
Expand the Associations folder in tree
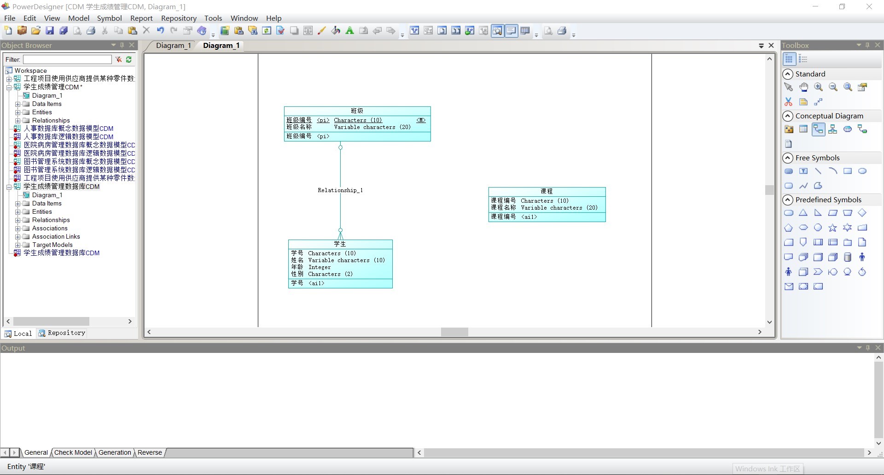17,229
